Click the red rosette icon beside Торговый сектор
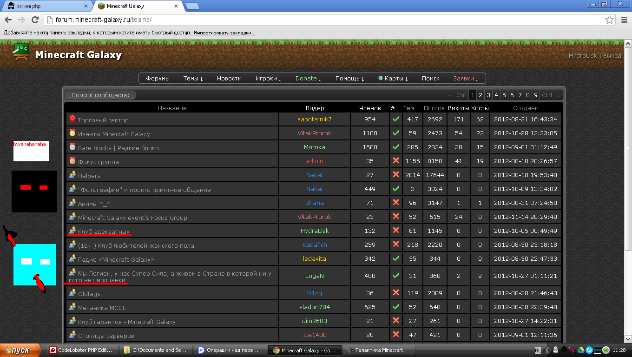Screen dimensions: 632x357 (x=72, y=119)
